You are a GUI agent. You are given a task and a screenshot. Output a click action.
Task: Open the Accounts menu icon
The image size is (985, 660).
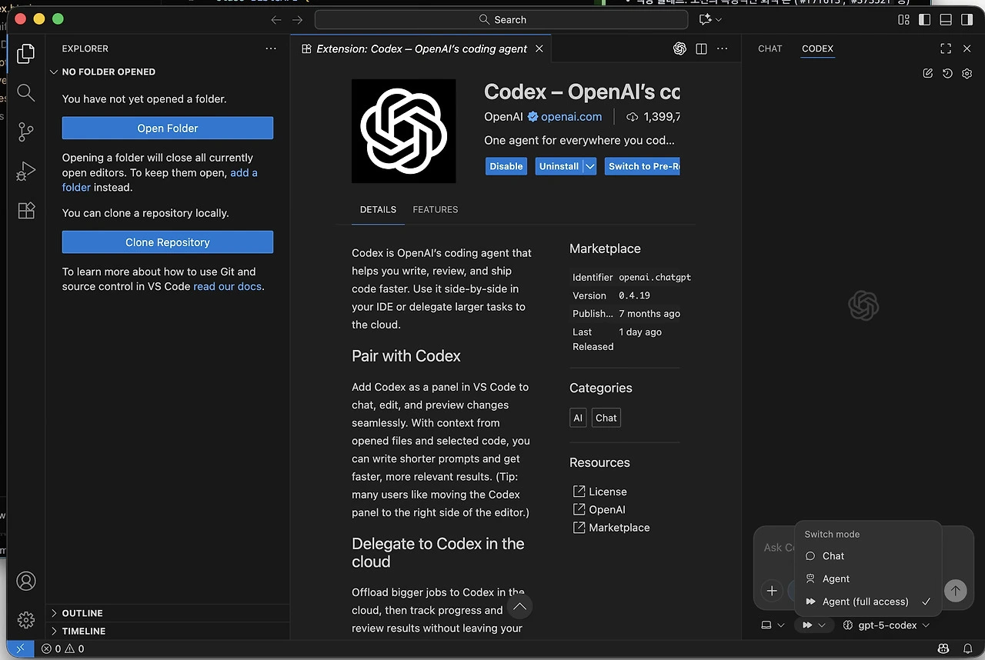pos(25,581)
